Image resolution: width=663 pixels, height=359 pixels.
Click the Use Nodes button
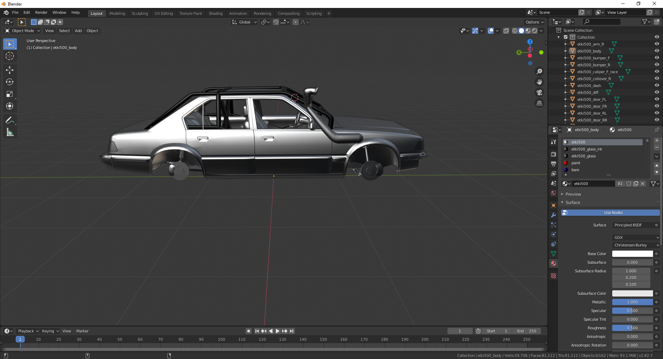(x=610, y=213)
